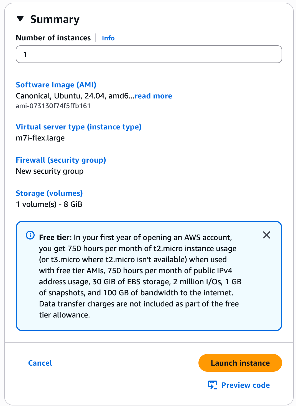Click the m7i-flex.large instance type text
This screenshot has height=406, width=296.
40,138
